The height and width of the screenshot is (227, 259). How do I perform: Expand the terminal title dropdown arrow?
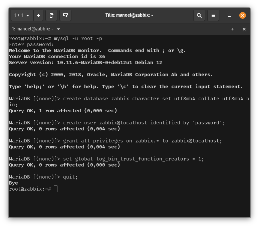59,29
